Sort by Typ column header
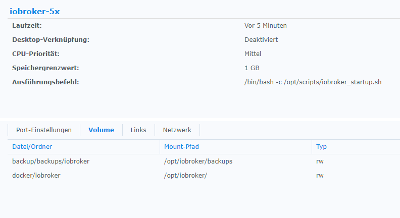 pos(321,147)
